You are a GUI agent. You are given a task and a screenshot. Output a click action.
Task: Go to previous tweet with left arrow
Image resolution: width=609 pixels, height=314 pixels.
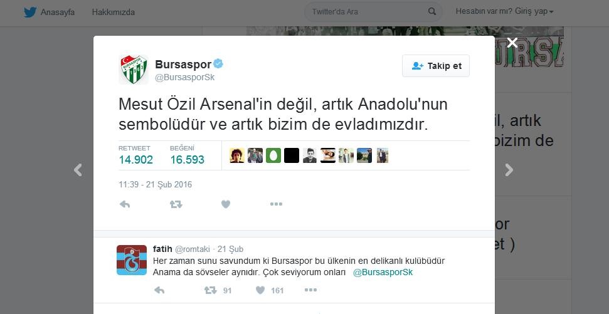(x=78, y=170)
